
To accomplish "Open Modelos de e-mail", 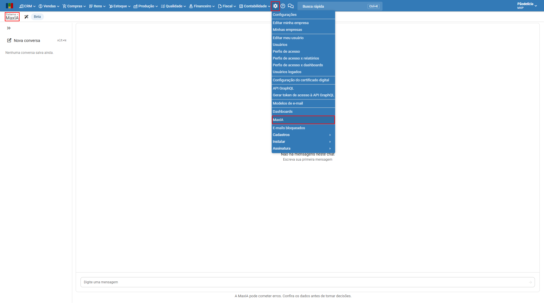I will (x=303, y=103).
